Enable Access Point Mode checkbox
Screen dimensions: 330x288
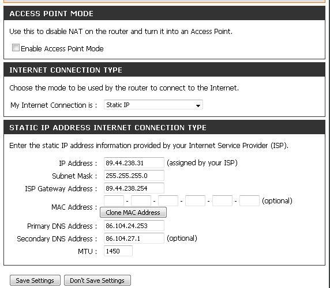coord(16,48)
